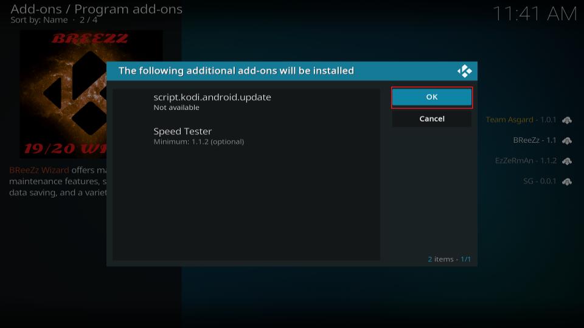Choose SG 0.0.1 version entry
Screen dimensions: 584x328
(x=540, y=181)
